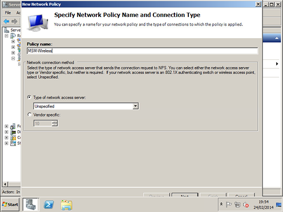Image resolution: width=283 pixels, height=212 pixels.
Task: Click the network tray icon
Action: coord(237,204)
